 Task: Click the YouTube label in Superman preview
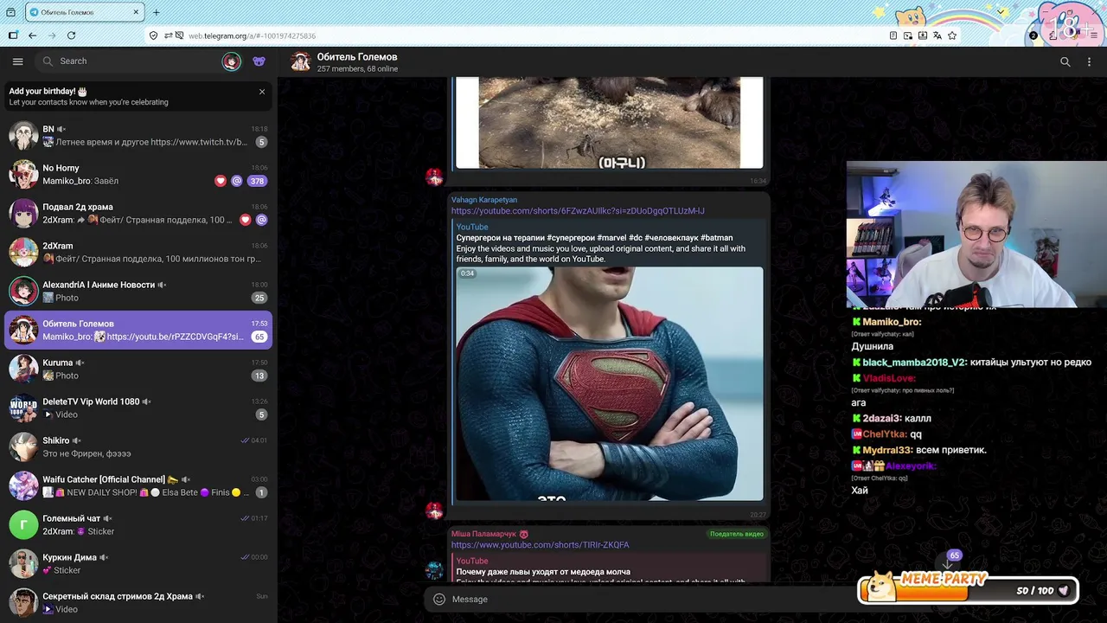click(x=472, y=227)
